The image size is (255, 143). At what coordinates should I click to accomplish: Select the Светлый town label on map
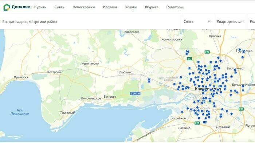point(67,113)
